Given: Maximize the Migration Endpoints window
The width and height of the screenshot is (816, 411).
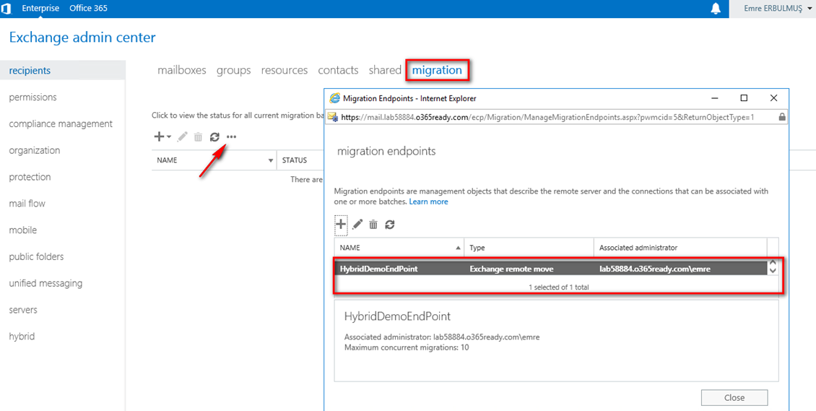Looking at the screenshot, I should coord(745,98).
